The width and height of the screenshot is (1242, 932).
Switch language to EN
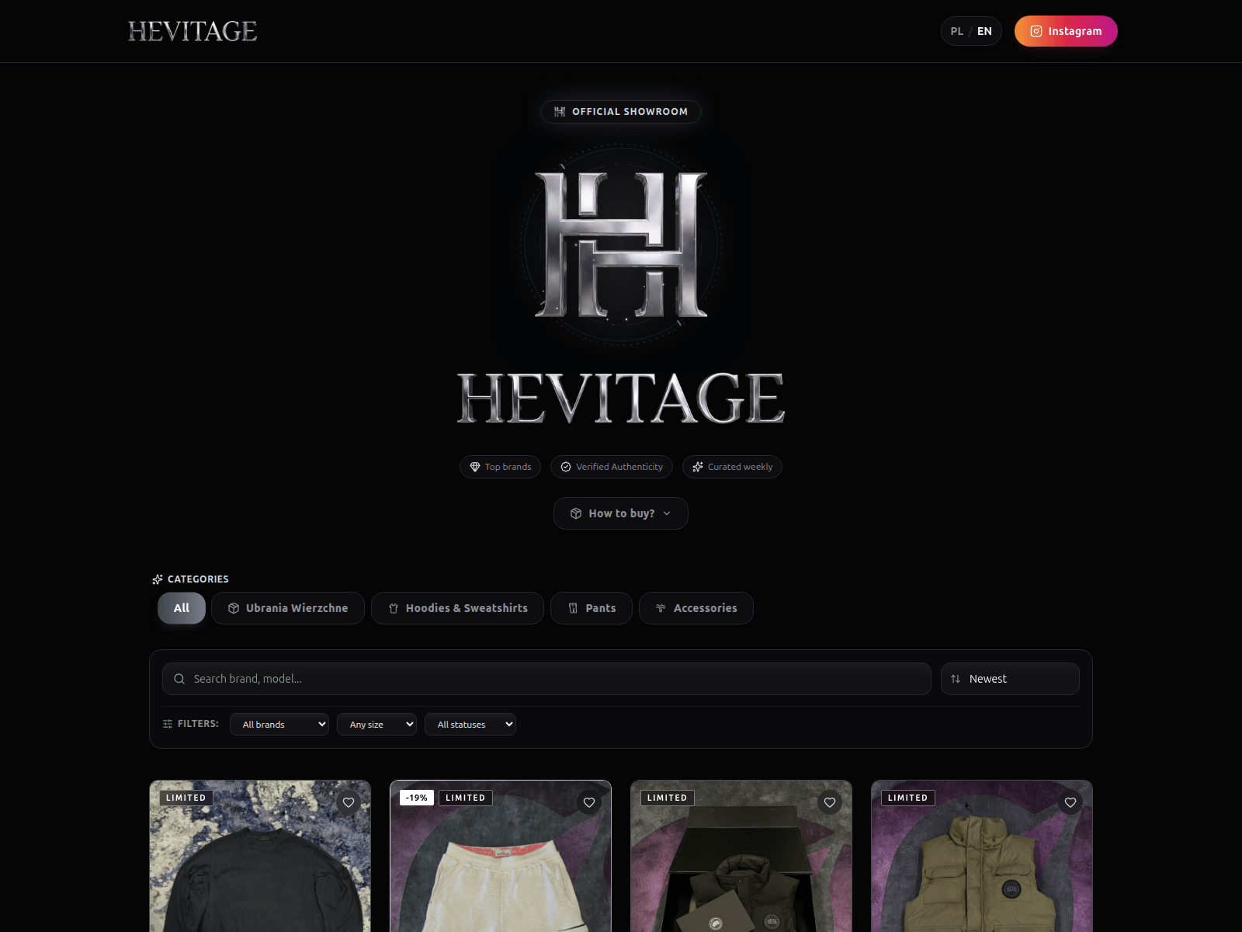pos(984,31)
